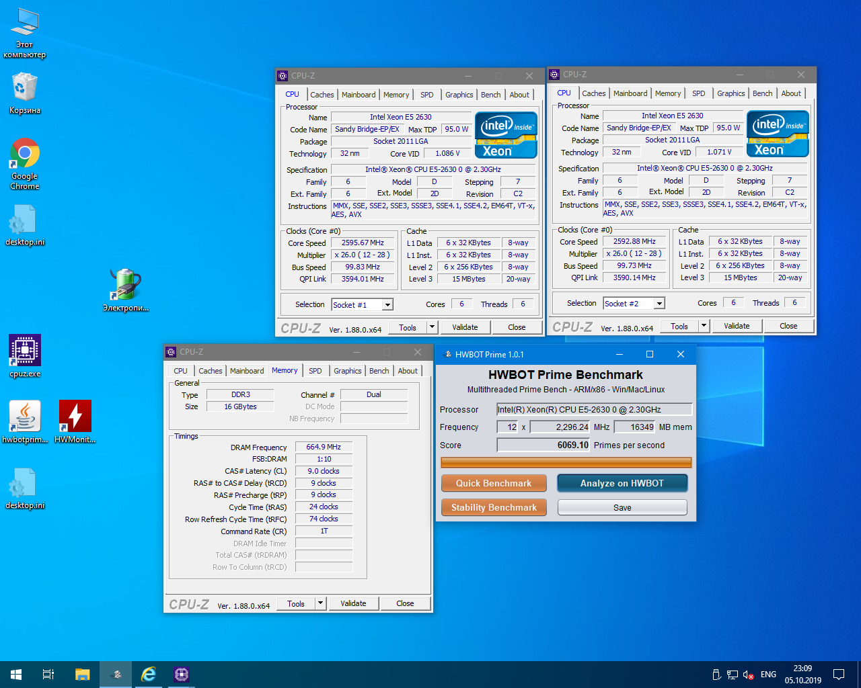Click Close in CPU-Z Memory window
The height and width of the screenshot is (688, 861).
(x=405, y=603)
